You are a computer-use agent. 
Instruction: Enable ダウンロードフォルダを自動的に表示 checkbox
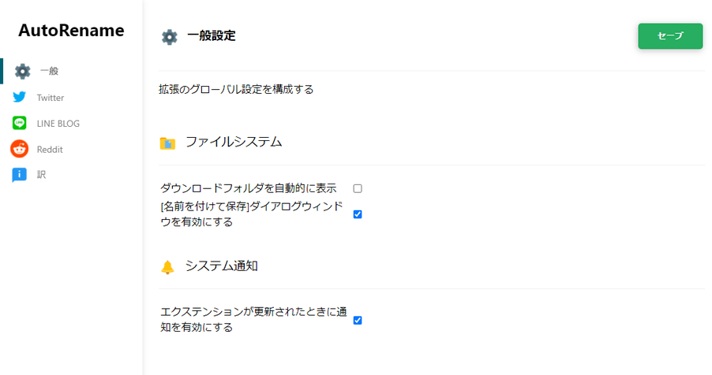click(358, 188)
